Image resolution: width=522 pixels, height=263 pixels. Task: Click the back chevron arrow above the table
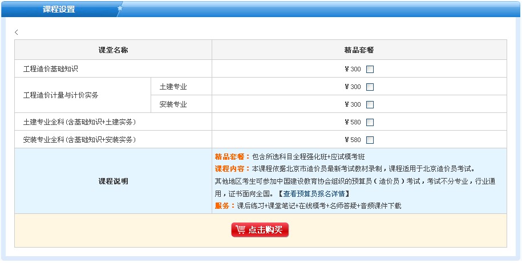[x=17, y=33]
